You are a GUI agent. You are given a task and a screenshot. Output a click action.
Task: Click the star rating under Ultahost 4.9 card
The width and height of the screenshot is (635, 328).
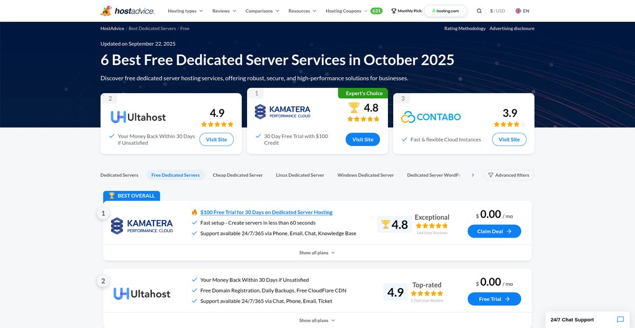217,124
